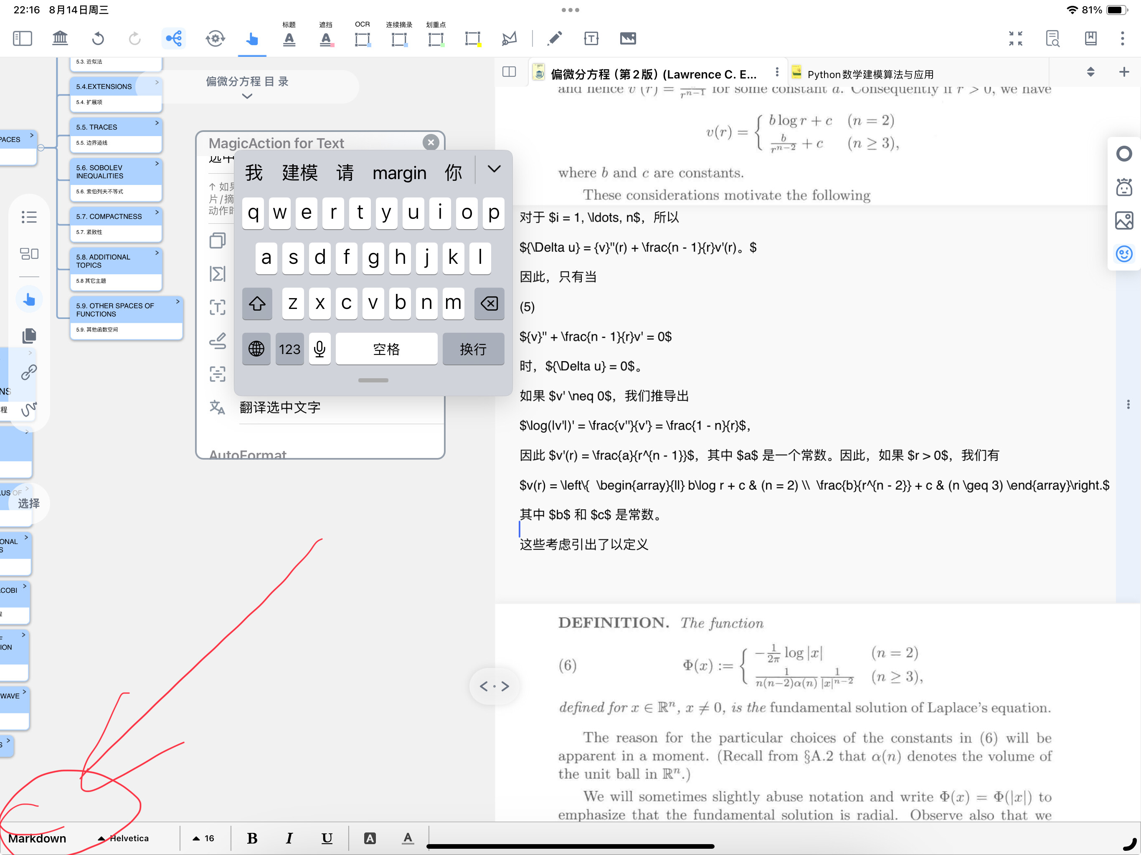Image resolution: width=1141 pixels, height=855 pixels.
Task: Choose the 标题 title highlighter tool
Action: (x=289, y=39)
